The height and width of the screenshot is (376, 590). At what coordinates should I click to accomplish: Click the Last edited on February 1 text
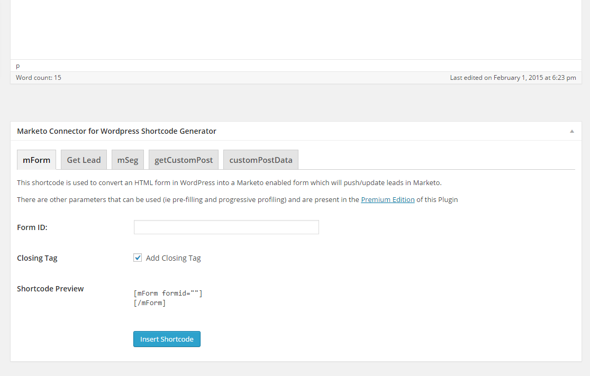(513, 77)
